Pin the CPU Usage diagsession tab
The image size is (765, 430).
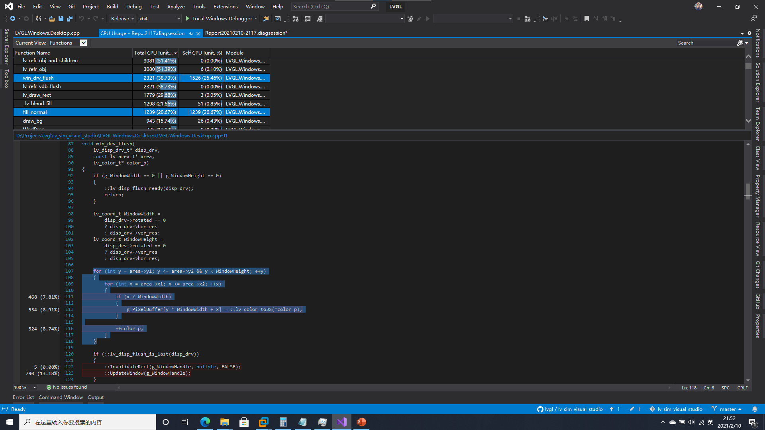[191, 33]
